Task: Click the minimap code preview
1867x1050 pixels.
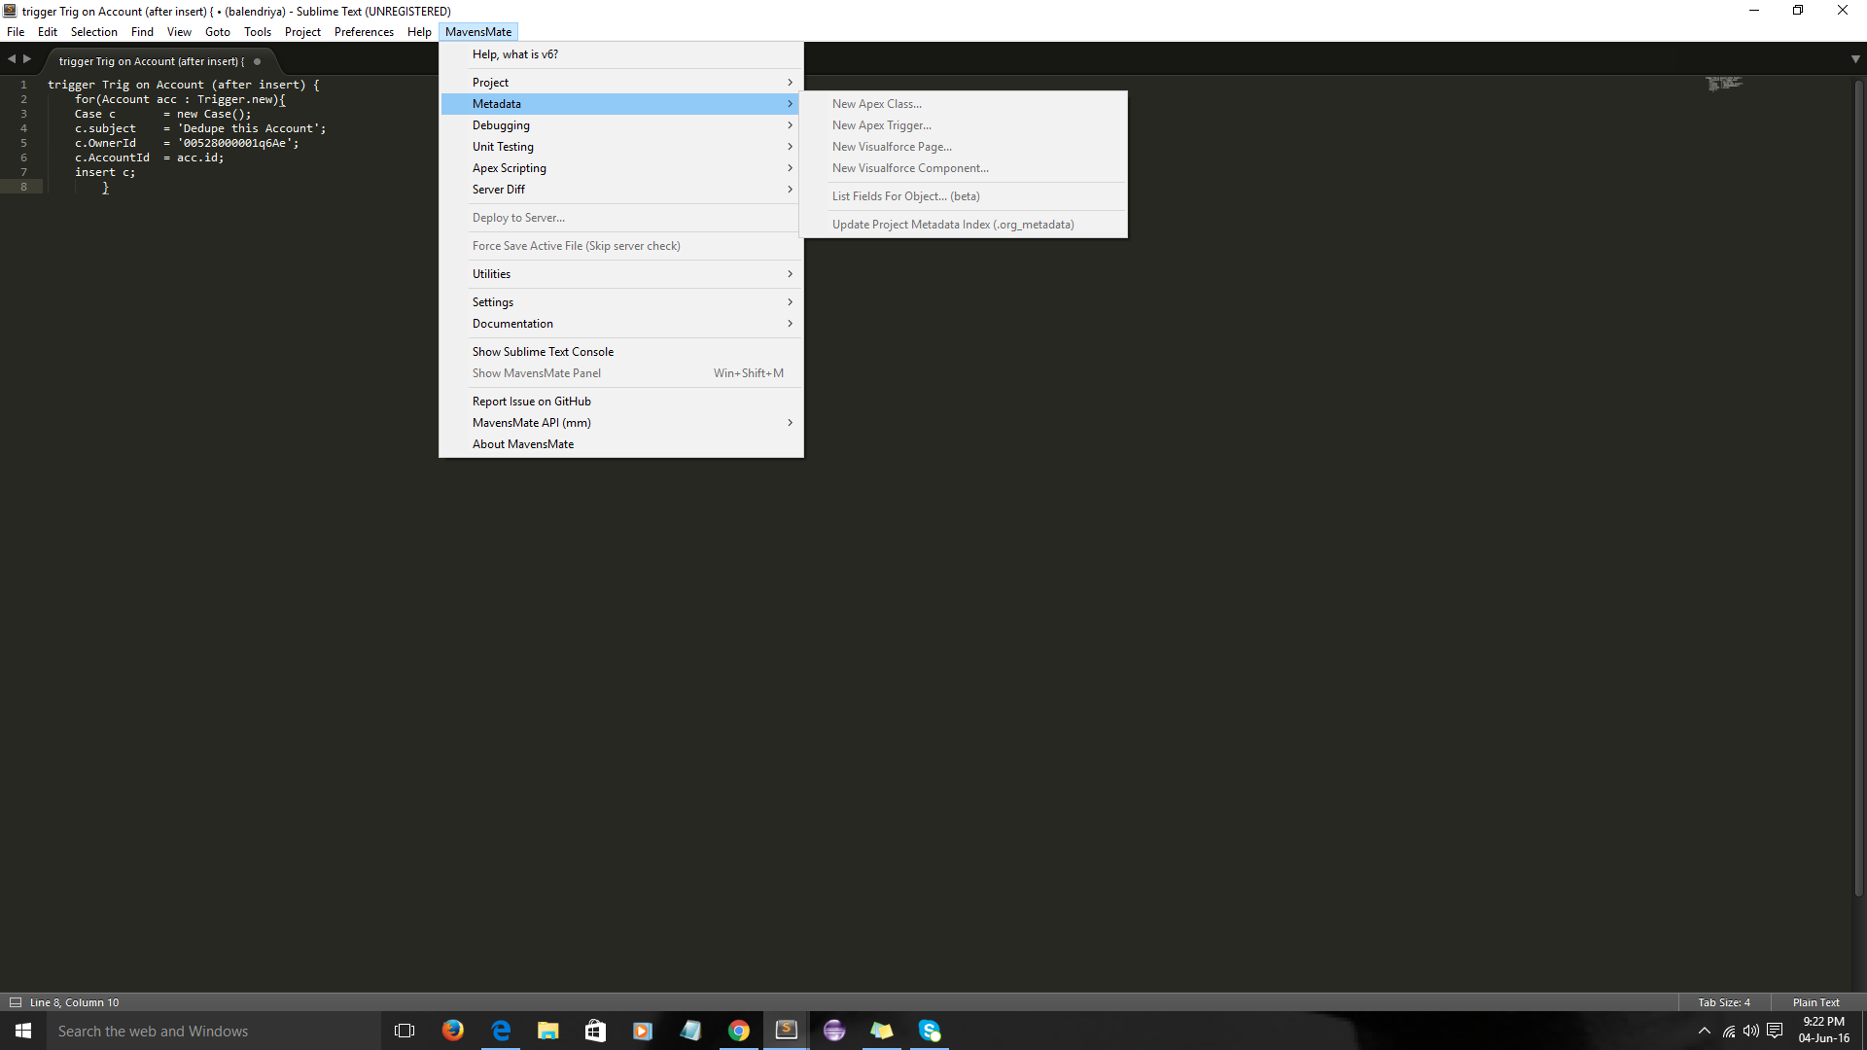Action: click(x=1723, y=84)
